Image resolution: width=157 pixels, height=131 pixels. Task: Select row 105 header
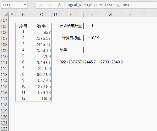[x=4, y=26]
